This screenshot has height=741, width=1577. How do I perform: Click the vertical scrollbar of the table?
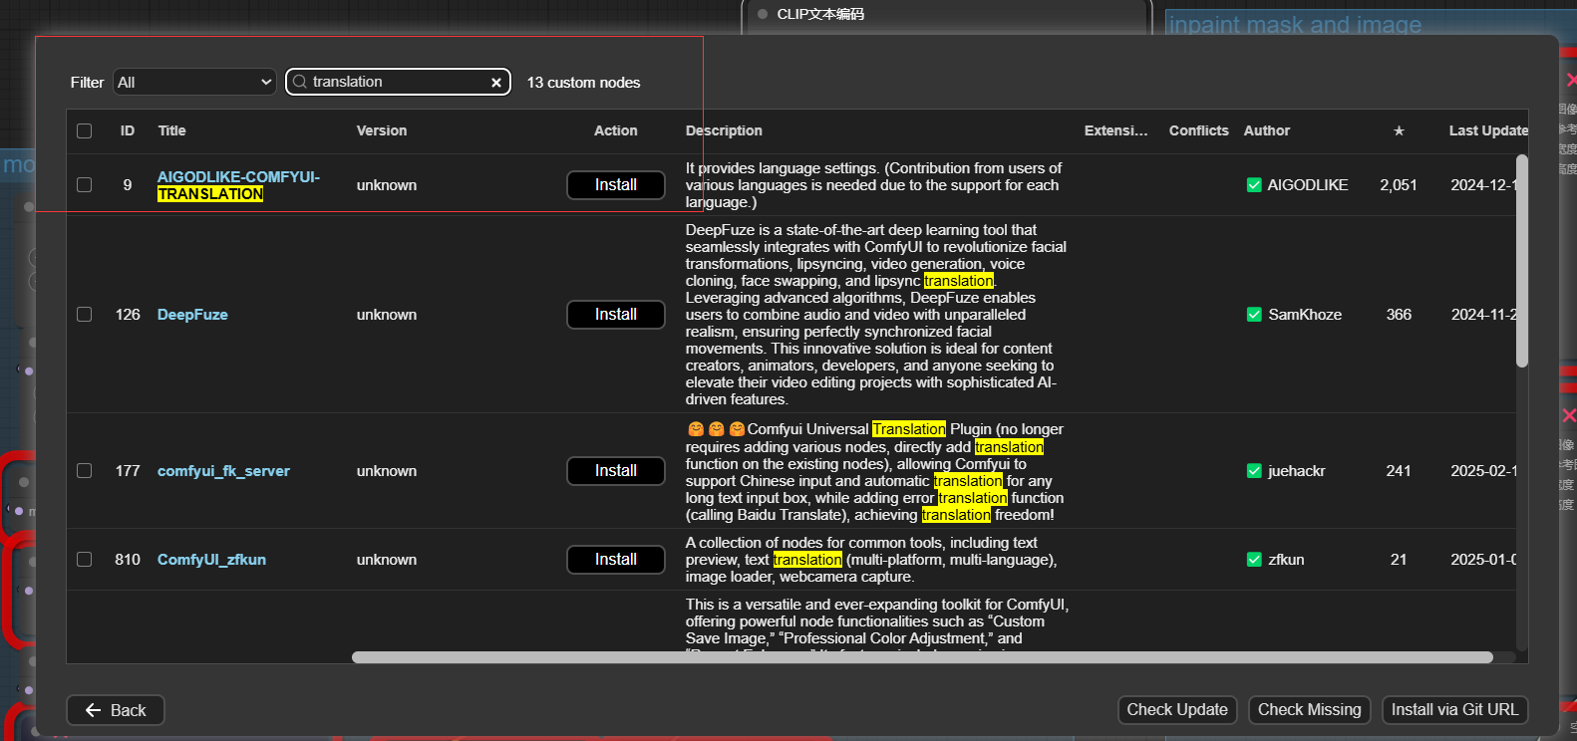tap(1522, 261)
